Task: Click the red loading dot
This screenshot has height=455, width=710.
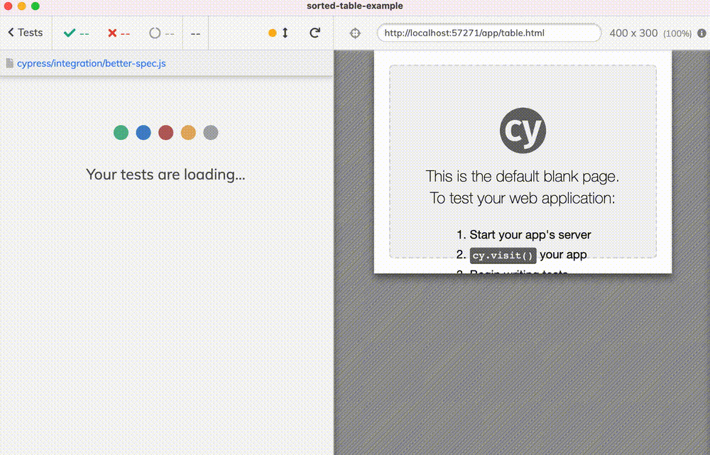Action: (x=165, y=133)
